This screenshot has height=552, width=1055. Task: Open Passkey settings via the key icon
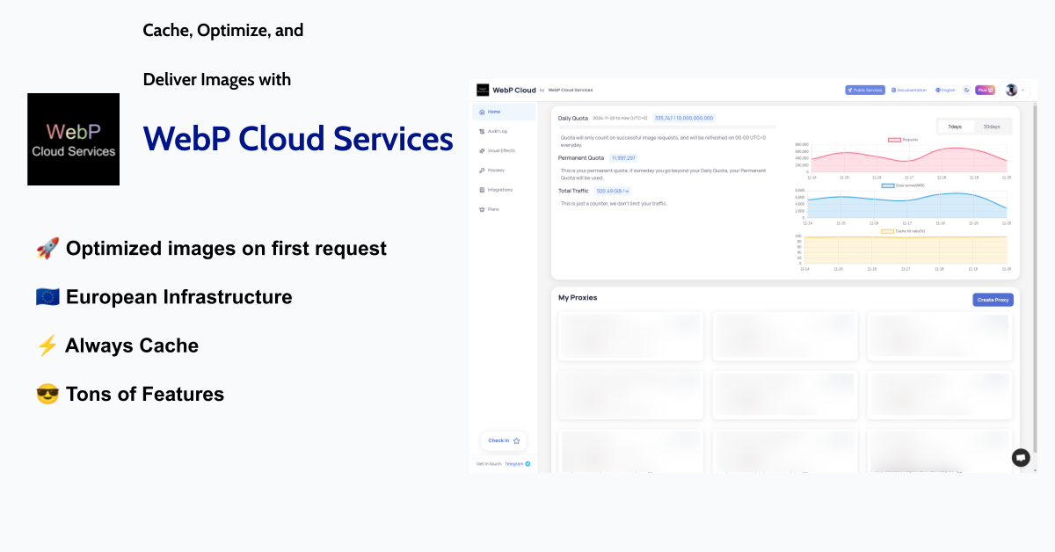click(482, 170)
